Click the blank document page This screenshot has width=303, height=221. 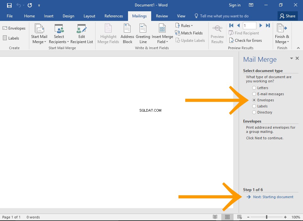point(116,132)
